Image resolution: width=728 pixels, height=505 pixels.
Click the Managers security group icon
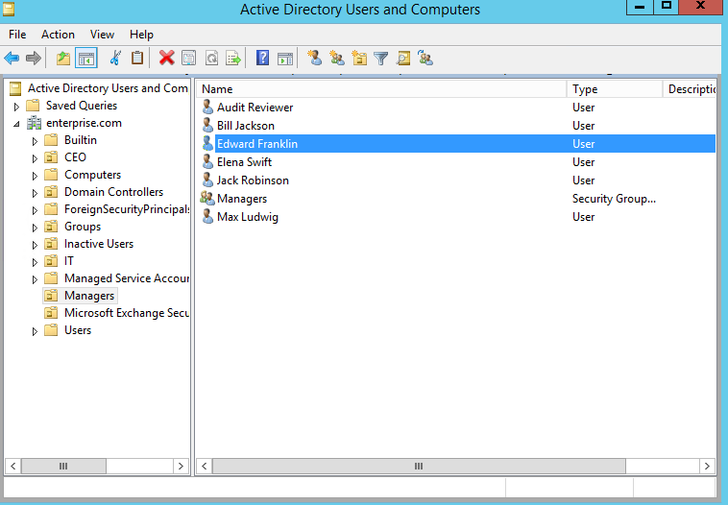point(207,198)
